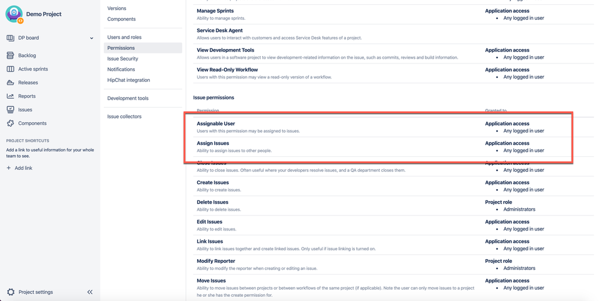Click the Components puzzle icon
This screenshot has width=599, height=301.
10,123
